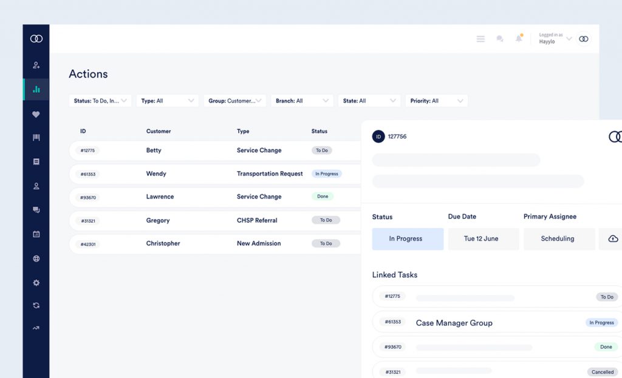Click the #93670 ID tag in table
The width and height of the screenshot is (622, 378).
point(87,197)
